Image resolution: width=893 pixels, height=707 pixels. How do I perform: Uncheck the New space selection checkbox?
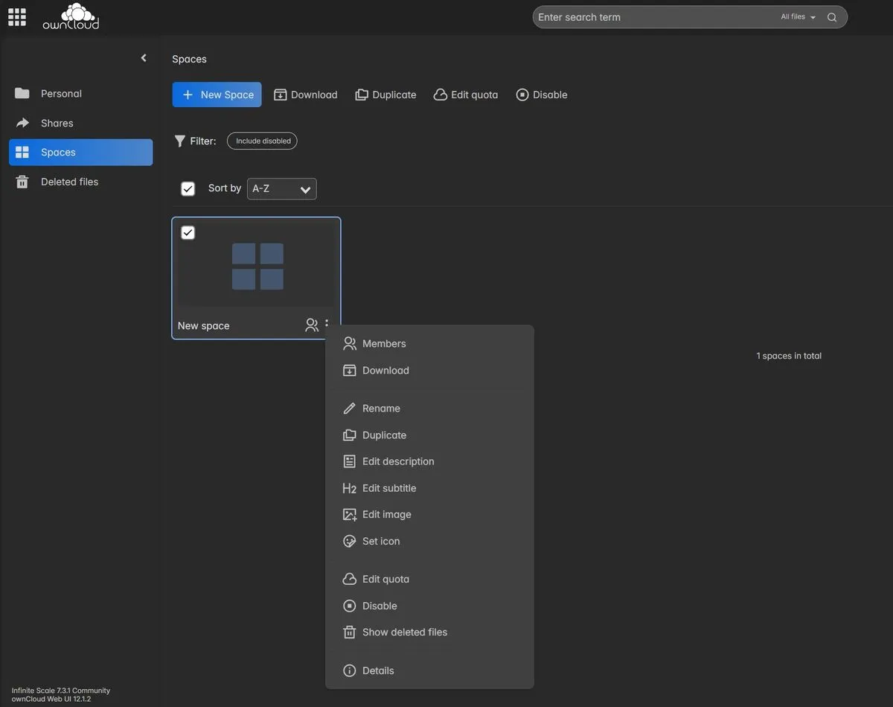click(187, 231)
